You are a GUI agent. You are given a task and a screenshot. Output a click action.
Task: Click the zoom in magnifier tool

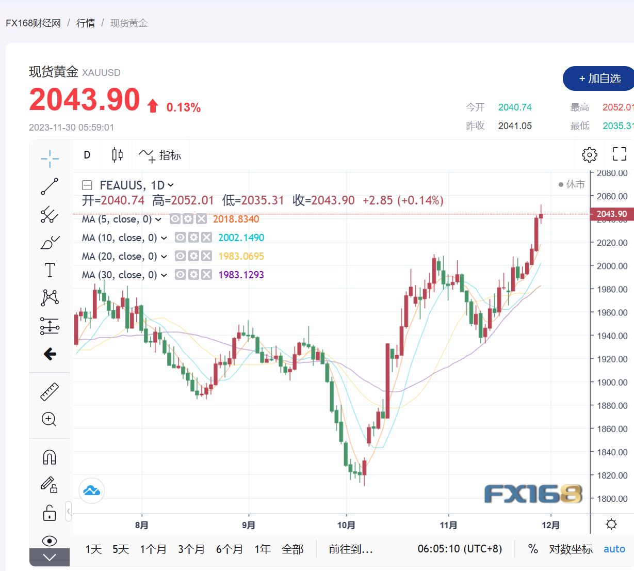49,419
